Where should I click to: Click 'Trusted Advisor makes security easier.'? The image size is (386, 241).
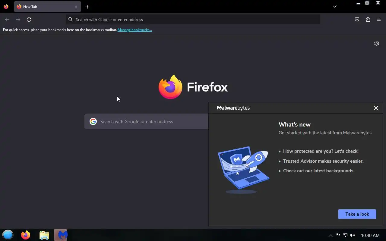point(323,161)
